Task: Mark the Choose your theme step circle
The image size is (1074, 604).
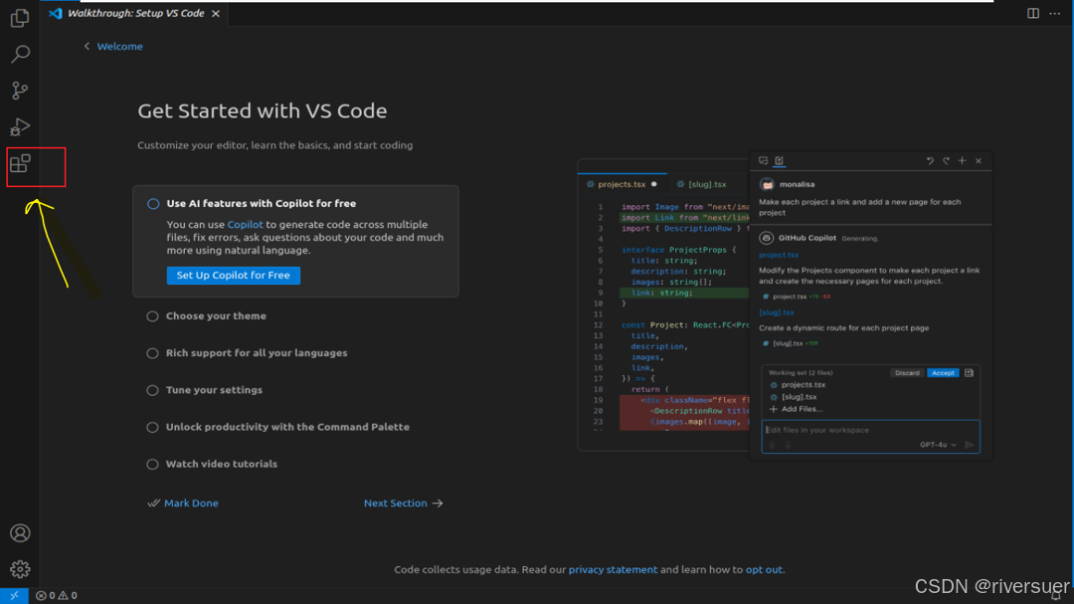Action: (152, 315)
